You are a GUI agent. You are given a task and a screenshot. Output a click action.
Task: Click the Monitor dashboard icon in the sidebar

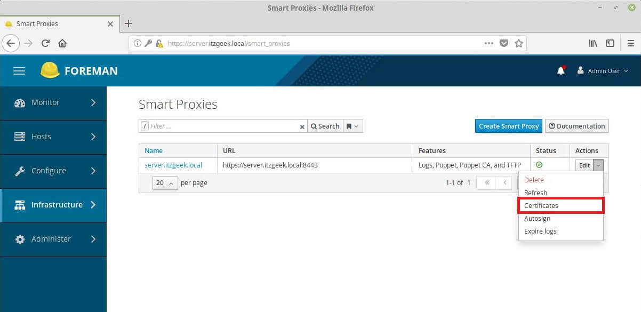click(20, 103)
